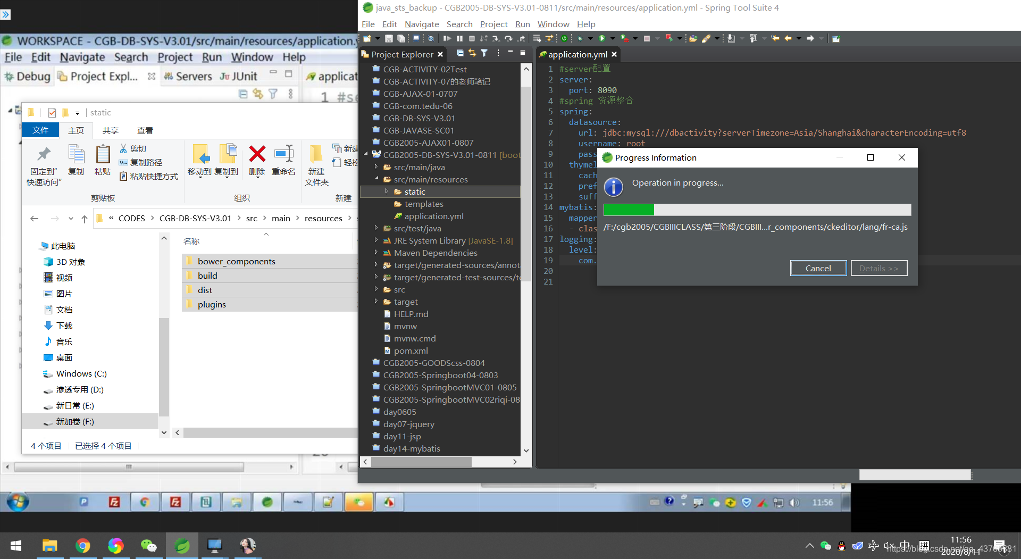Click the Forward arrow in STS toolbar
The width and height of the screenshot is (1021, 559).
810,38
